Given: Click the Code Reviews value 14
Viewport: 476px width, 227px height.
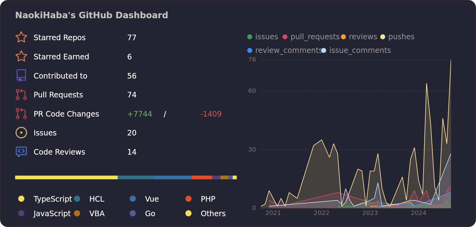Looking at the screenshot, I should (132, 152).
